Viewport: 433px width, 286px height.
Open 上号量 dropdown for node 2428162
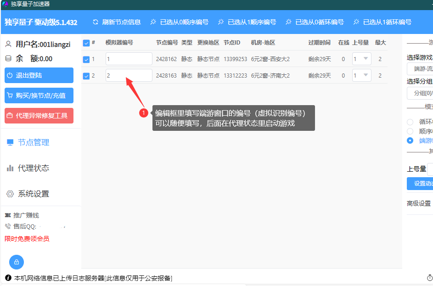362,59
